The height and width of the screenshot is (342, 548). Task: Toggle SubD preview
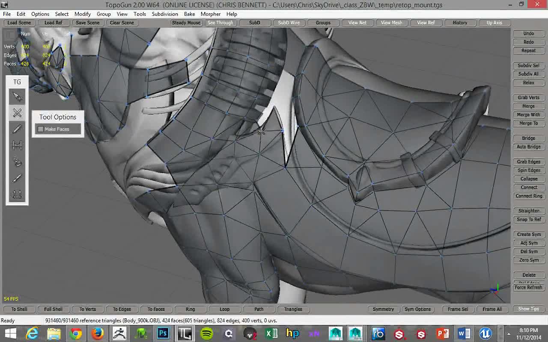[x=254, y=23]
